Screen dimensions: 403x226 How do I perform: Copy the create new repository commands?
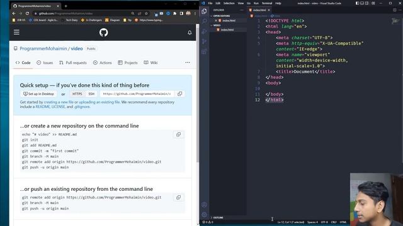click(x=178, y=134)
